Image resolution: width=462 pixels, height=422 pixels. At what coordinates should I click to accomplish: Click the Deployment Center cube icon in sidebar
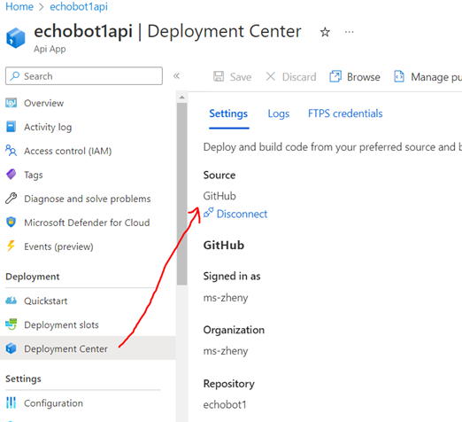click(12, 348)
